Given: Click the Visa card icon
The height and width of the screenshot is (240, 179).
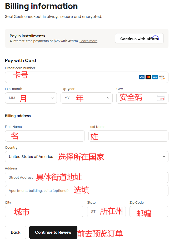Looking at the screenshot, I should [142, 77].
